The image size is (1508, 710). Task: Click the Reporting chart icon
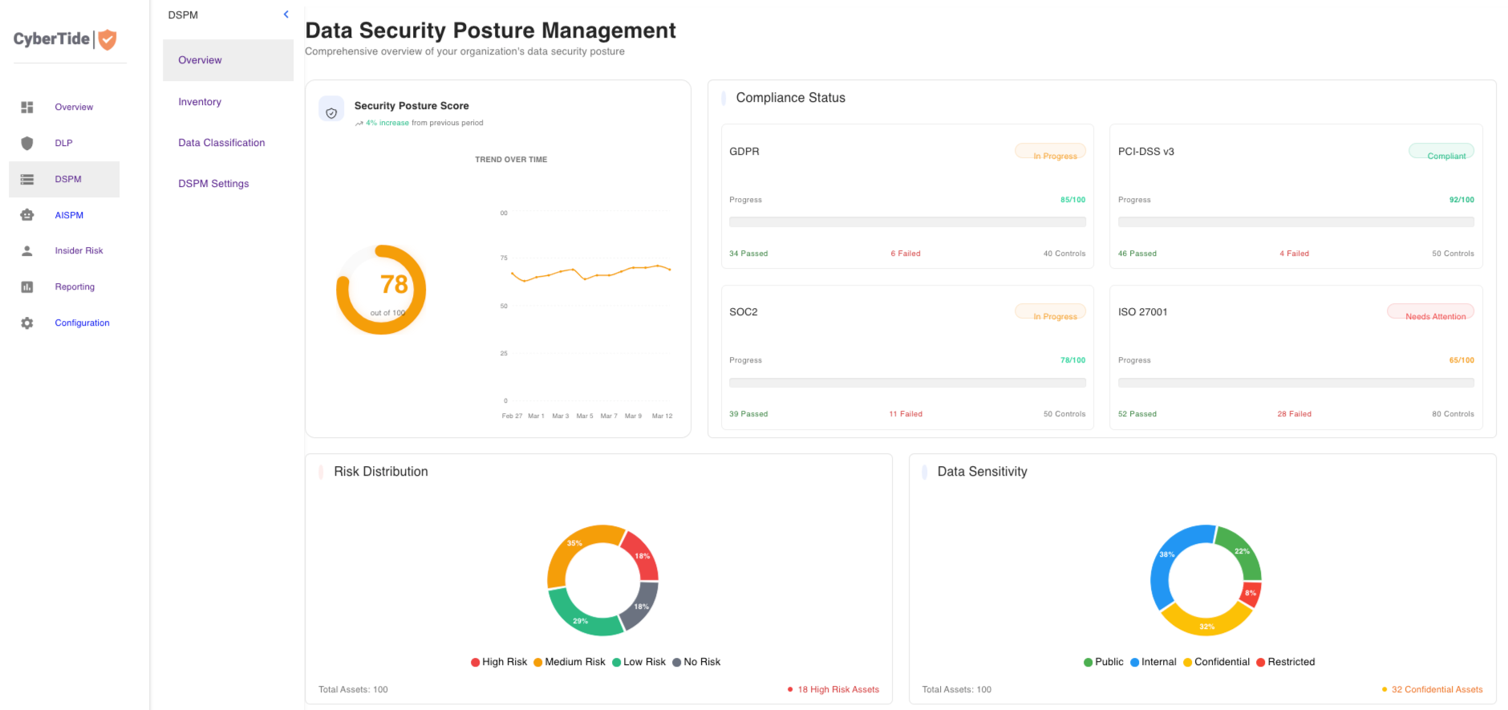tap(27, 287)
